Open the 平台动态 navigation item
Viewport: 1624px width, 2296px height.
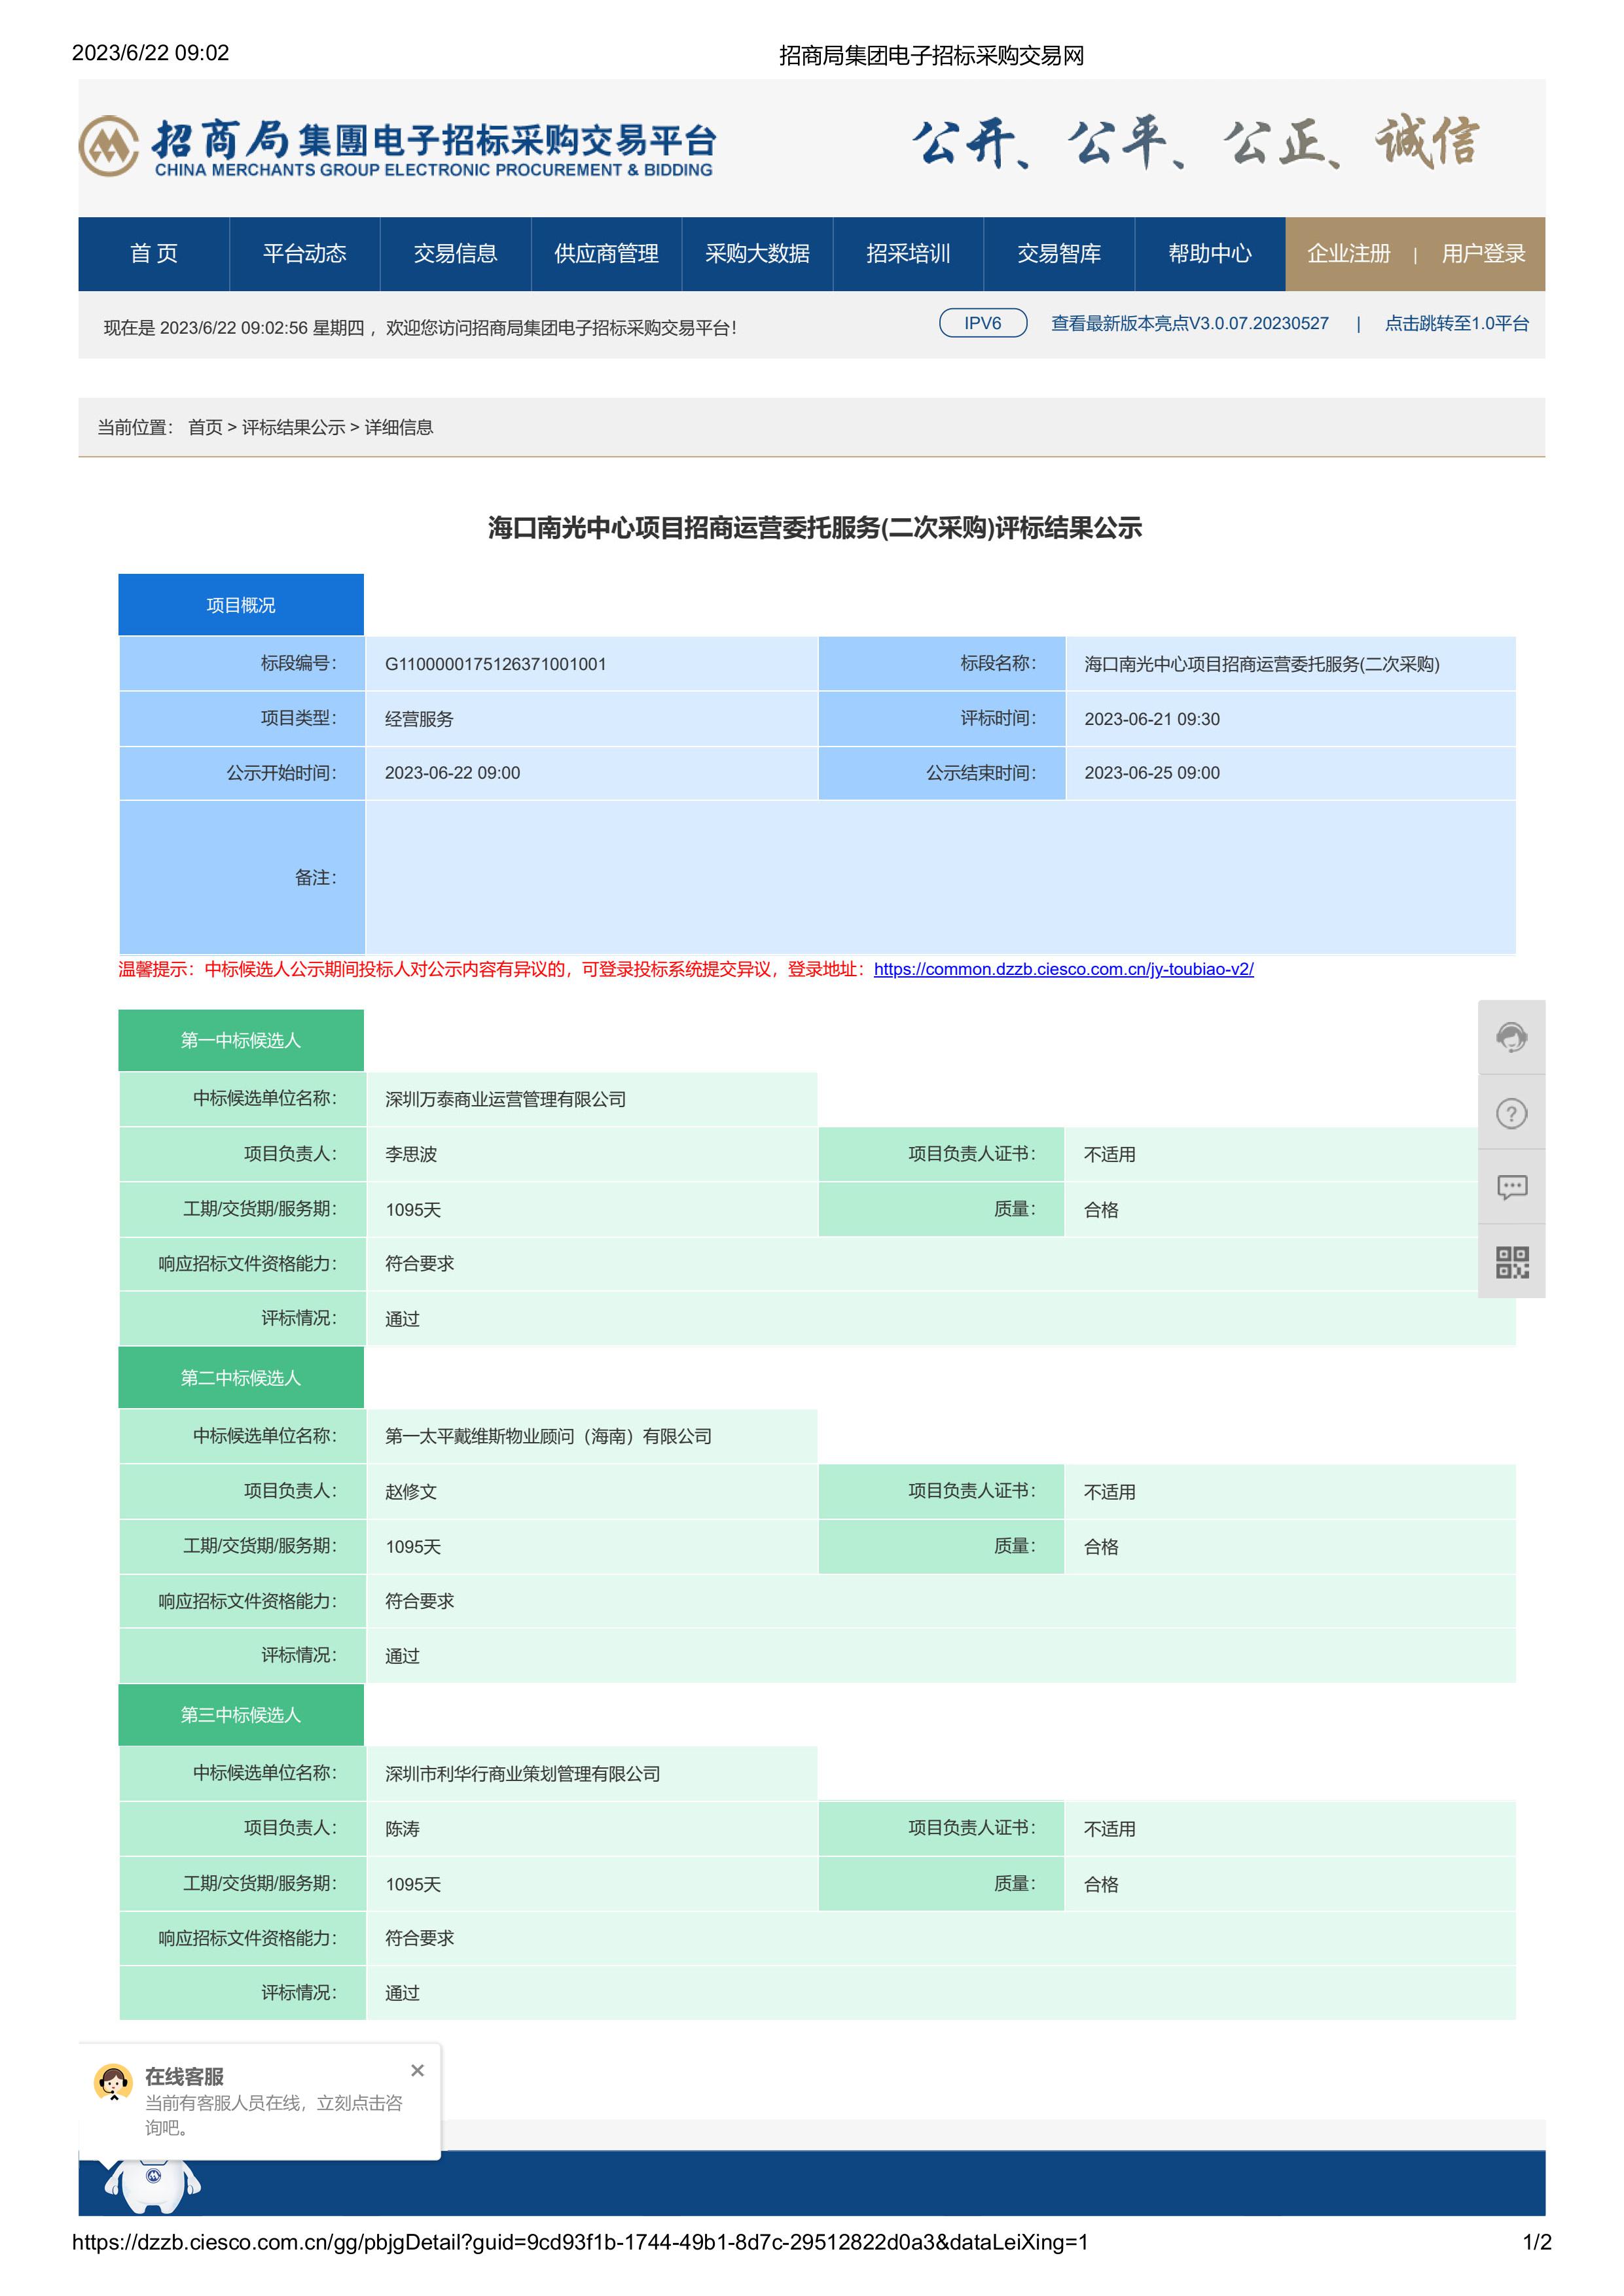click(x=304, y=254)
